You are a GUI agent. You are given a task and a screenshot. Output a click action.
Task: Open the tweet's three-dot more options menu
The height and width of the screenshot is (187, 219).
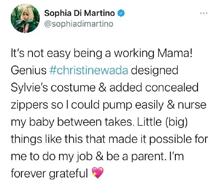[x=203, y=14]
